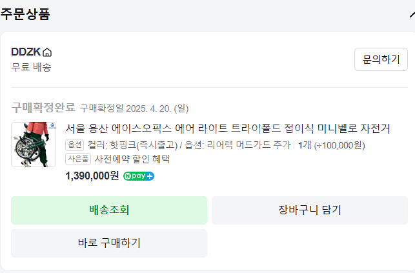Viewport: 415px width, 273px height.
Task: Click the 구매확정완료 status label
Action: tap(43, 107)
